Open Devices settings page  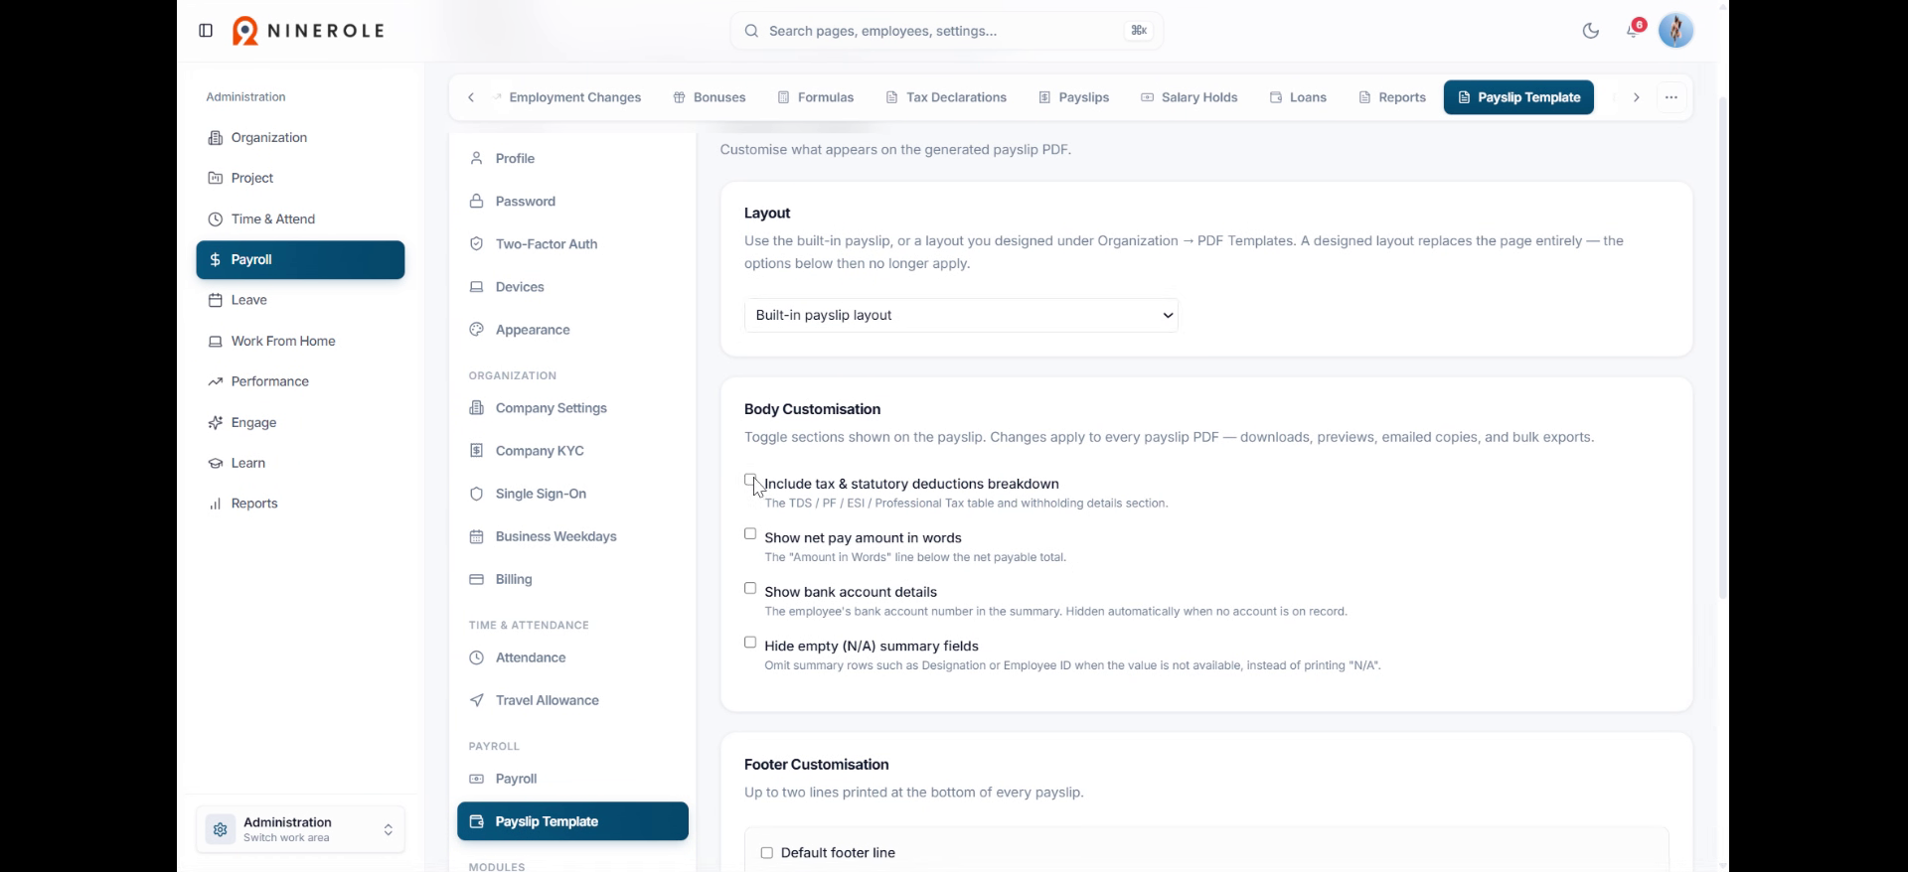[x=572, y=287]
